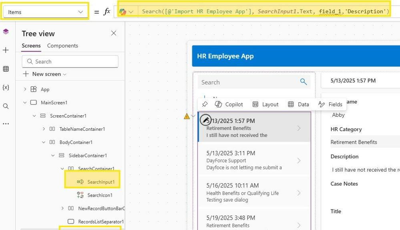Open the DayForce Support record arrow
This screenshot has width=400, height=230.
(299, 160)
